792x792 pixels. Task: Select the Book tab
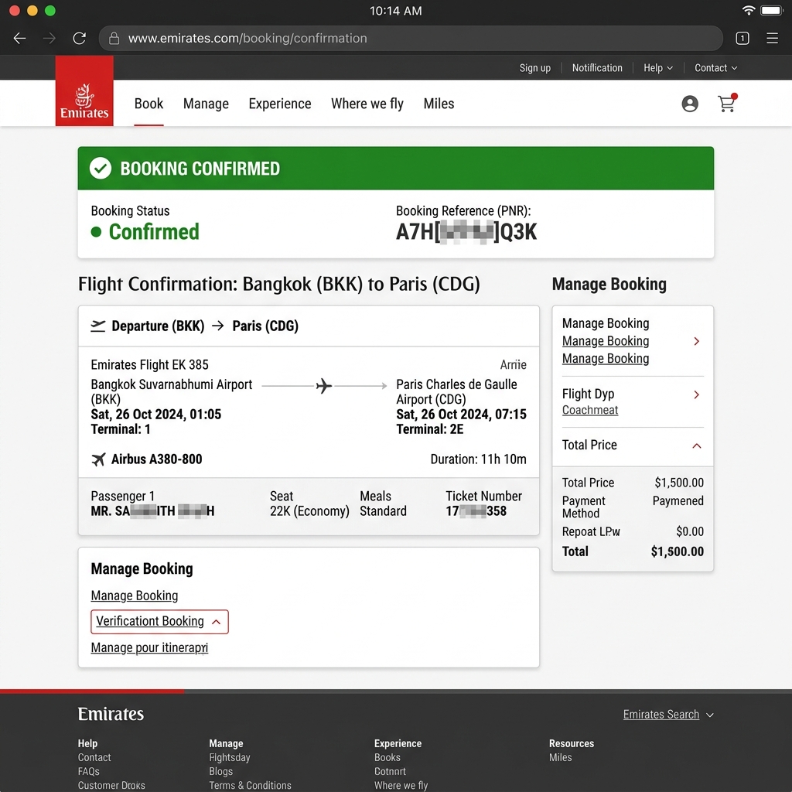tap(148, 104)
